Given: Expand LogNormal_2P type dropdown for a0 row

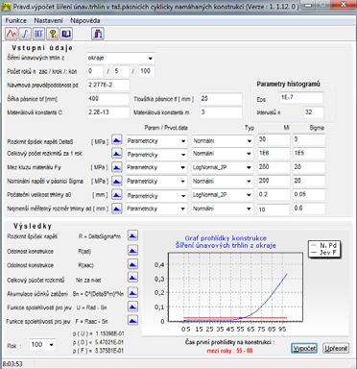Looking at the screenshot, I should (250, 195).
